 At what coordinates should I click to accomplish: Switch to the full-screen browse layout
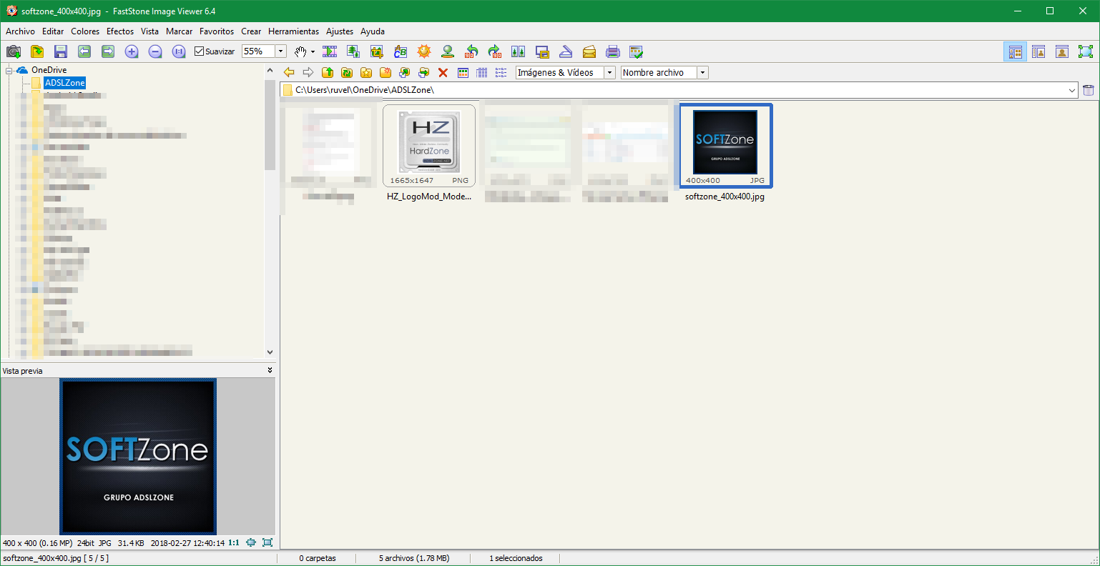point(1086,51)
